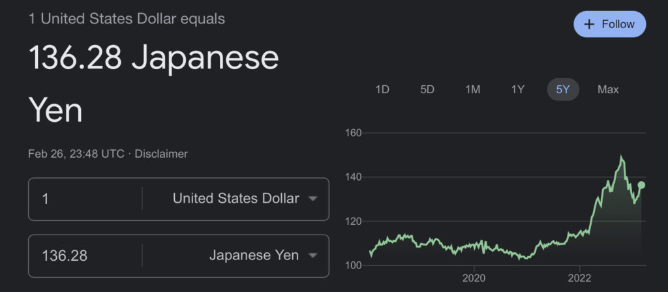Screen dimensions: 668x292
Task: Click the plus icon on Follow
Action: 590,24
